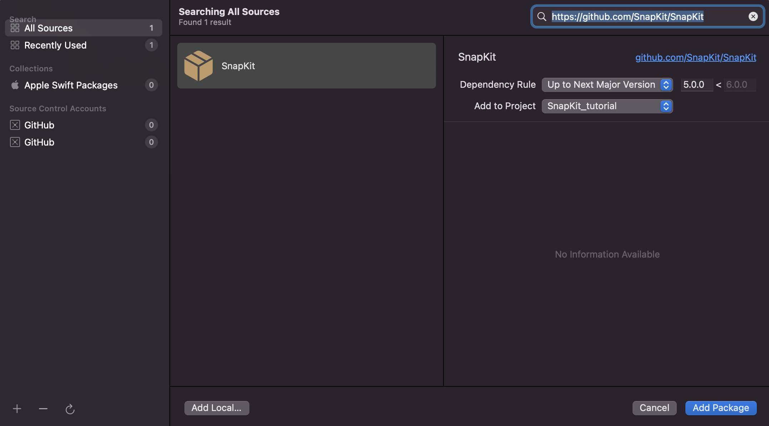Click the grid icon next to Recently Used
This screenshot has height=426, width=769.
15,45
